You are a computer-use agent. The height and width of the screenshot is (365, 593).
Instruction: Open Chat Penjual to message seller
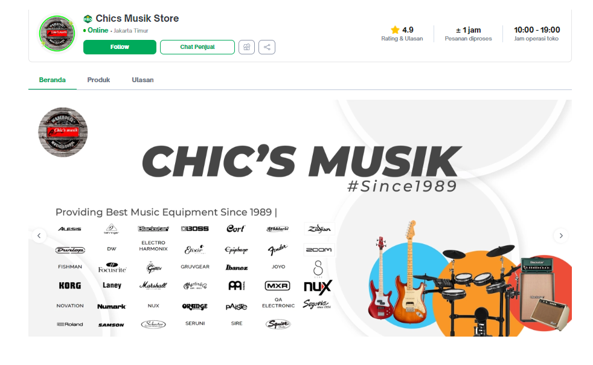click(x=197, y=47)
